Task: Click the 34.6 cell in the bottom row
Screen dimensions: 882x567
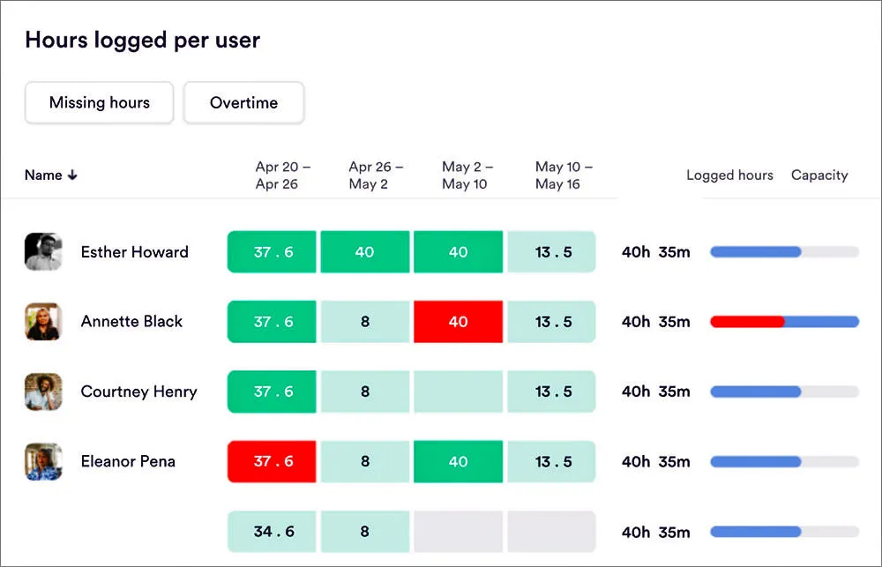Action: tap(273, 532)
